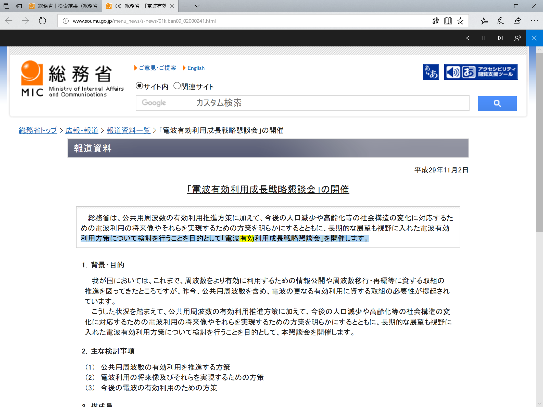Screen dimensions: 543x407
Task: Click the text-size あ icon
Action: point(431,72)
